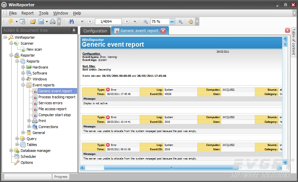Click the zoom in magnifier icon
The width and height of the screenshot is (298, 182).
pos(180,22)
